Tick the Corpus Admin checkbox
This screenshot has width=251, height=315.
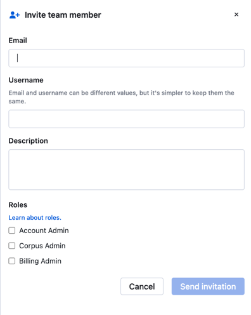tap(12, 246)
